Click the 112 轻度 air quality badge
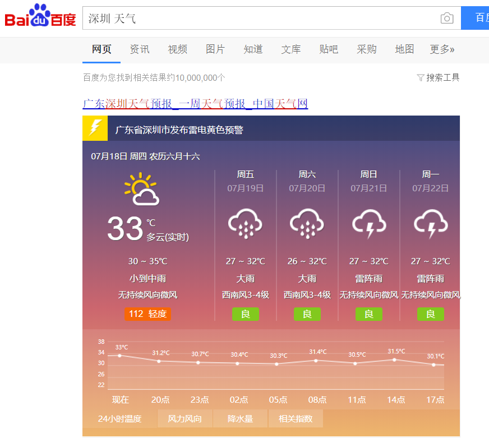 coord(147,314)
